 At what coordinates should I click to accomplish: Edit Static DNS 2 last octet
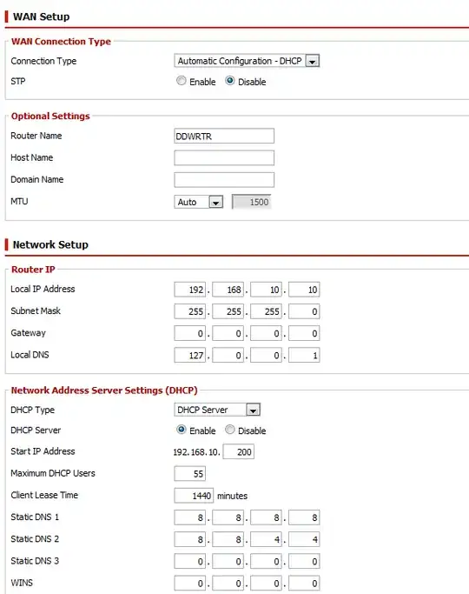(304, 539)
